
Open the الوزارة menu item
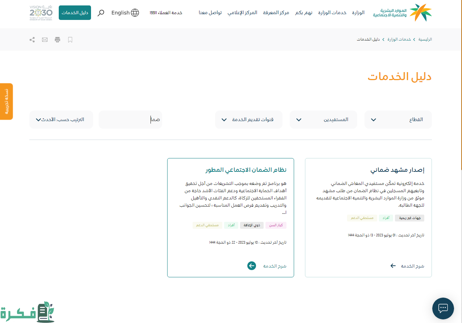[358, 13]
